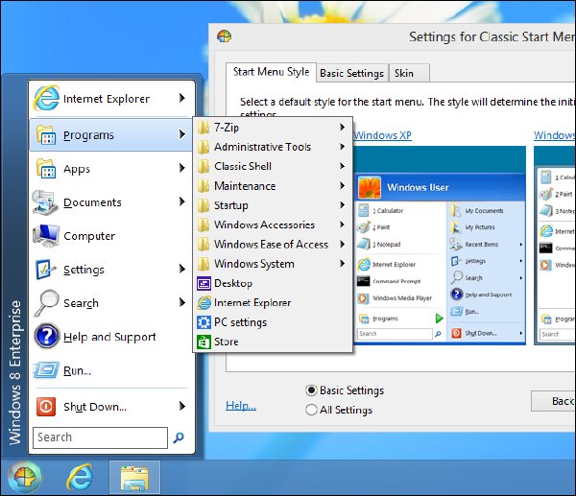Click the Apps folder icon
The height and width of the screenshot is (496, 576).
click(x=46, y=169)
